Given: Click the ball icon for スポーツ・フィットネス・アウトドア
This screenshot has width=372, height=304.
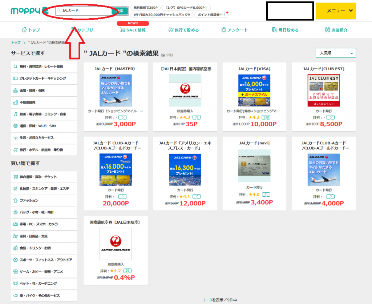Looking at the screenshot, I should tap(15, 260).
